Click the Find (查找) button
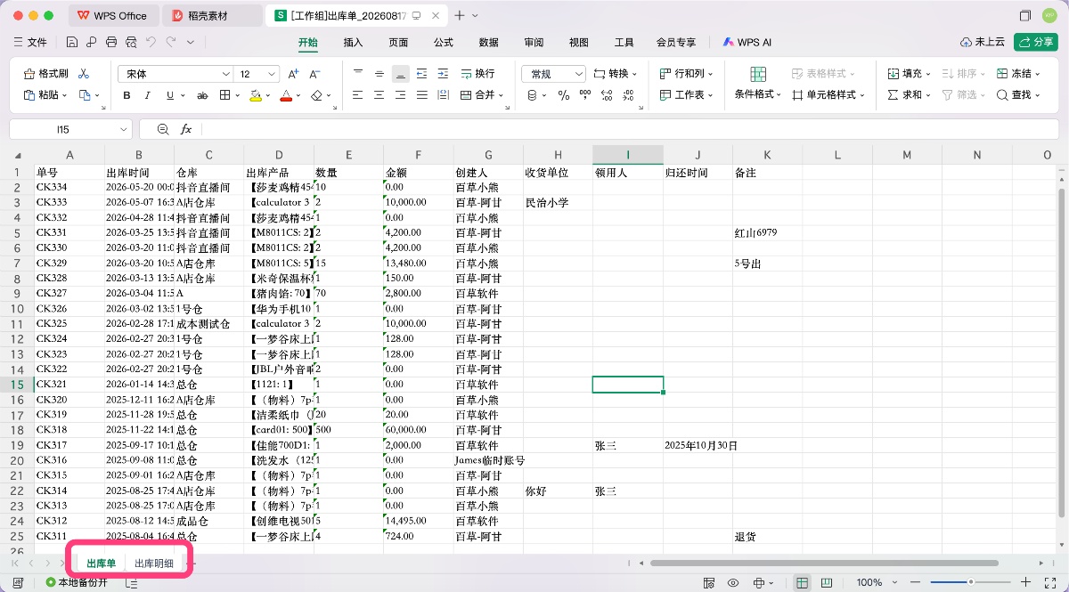1069x592 pixels. click(1018, 95)
